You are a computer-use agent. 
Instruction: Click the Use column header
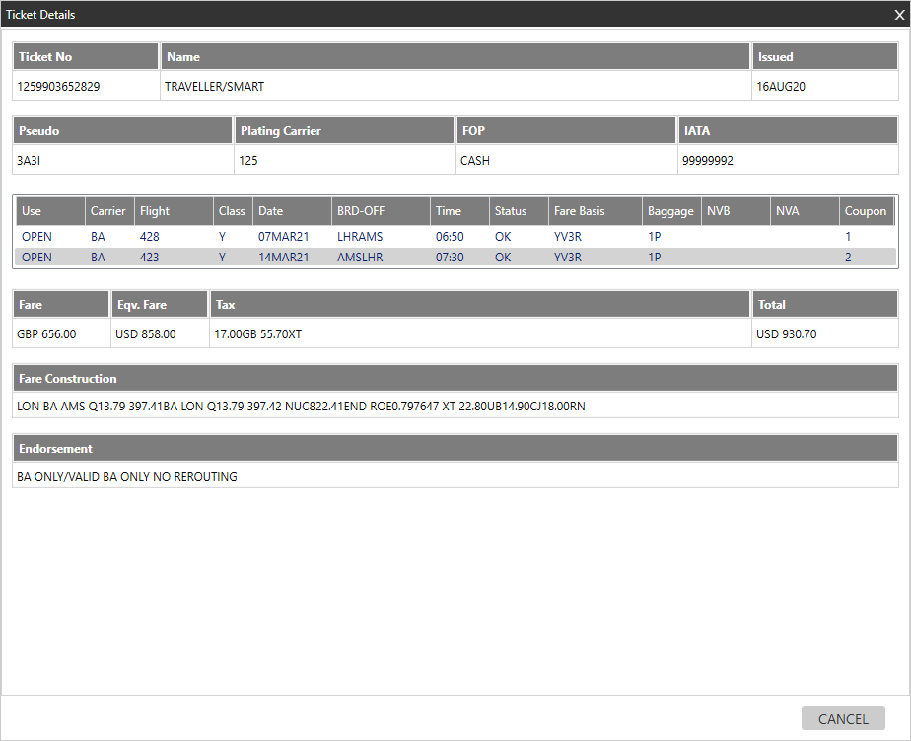tap(49, 211)
